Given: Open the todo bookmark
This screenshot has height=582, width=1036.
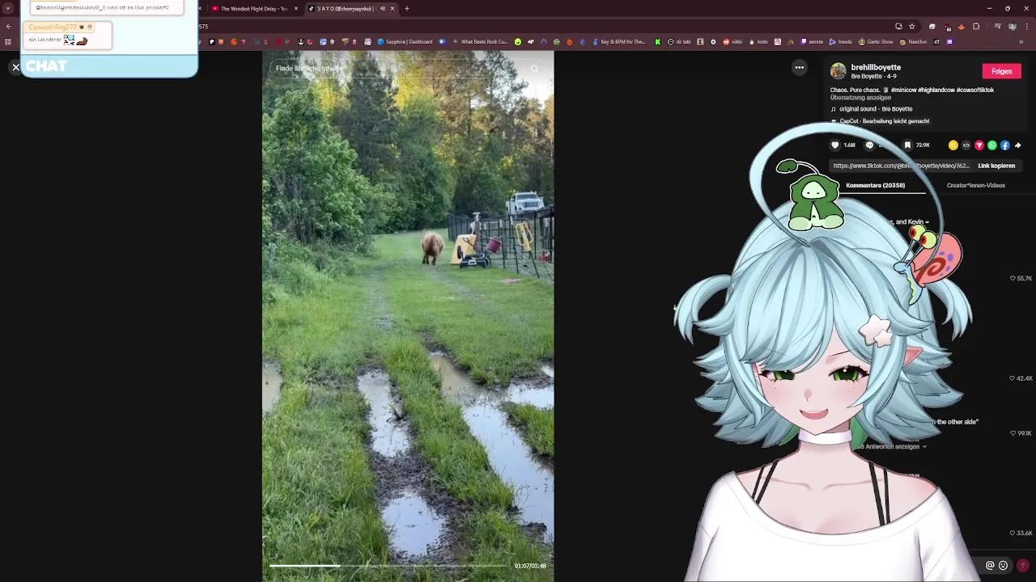Looking at the screenshot, I should [758, 42].
